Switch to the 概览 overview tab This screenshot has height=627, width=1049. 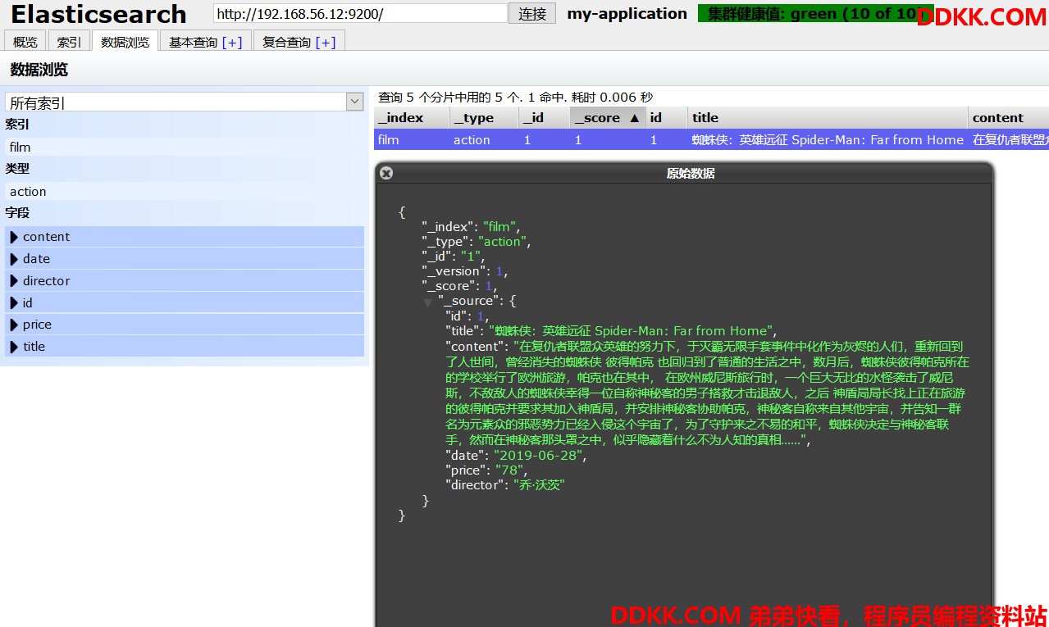[x=25, y=42]
